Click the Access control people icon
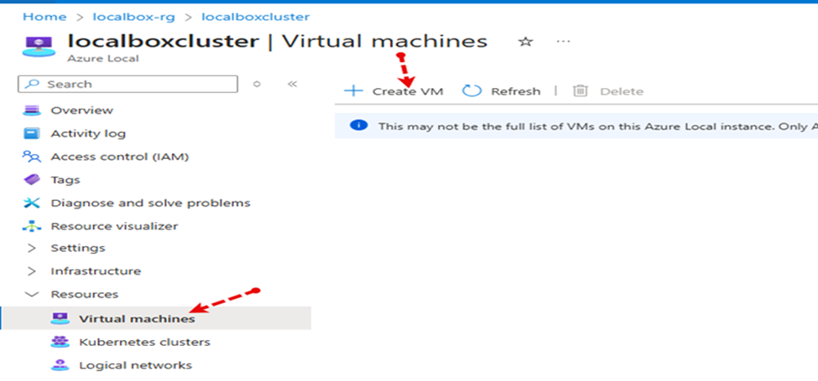 pyautogui.click(x=31, y=157)
